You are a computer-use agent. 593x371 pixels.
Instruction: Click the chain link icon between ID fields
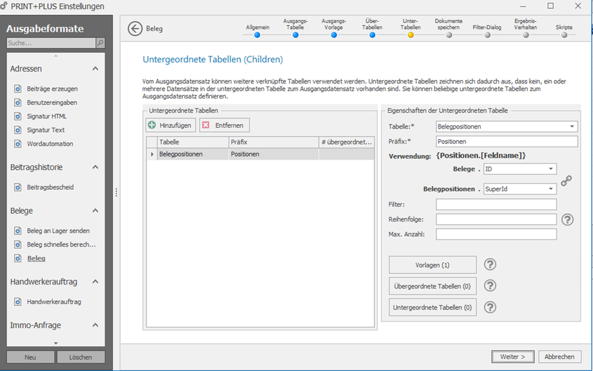(x=566, y=181)
